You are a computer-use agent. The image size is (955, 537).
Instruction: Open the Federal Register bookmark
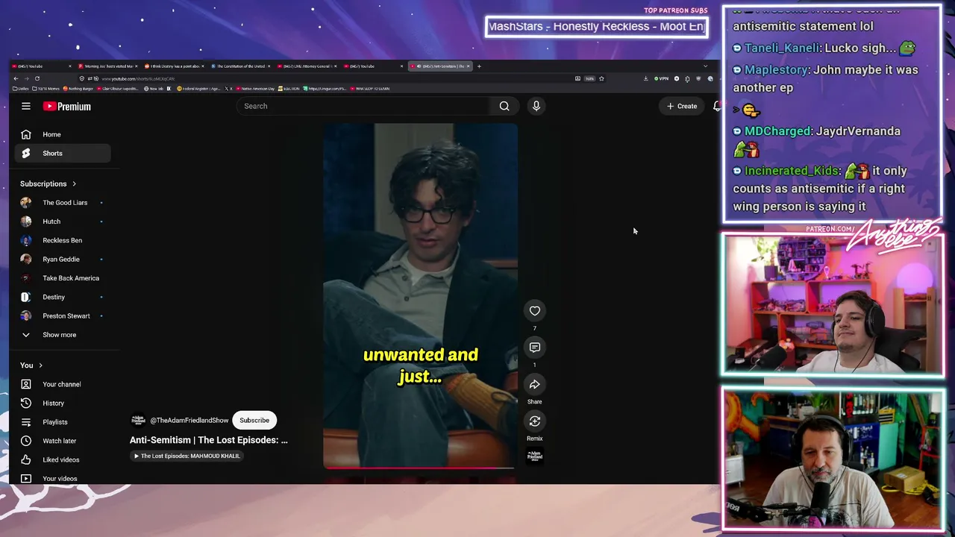(x=198, y=89)
